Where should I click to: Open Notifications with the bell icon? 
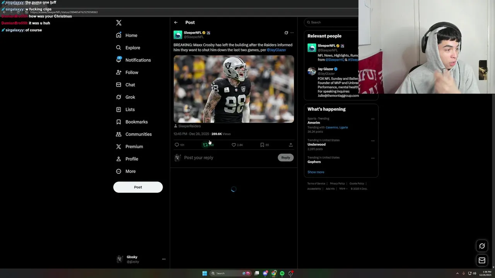coord(119,60)
